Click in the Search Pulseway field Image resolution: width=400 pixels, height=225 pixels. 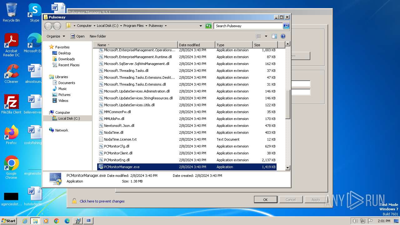[248, 26]
